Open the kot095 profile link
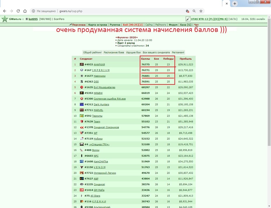271x208 pixels. click(33, 19)
